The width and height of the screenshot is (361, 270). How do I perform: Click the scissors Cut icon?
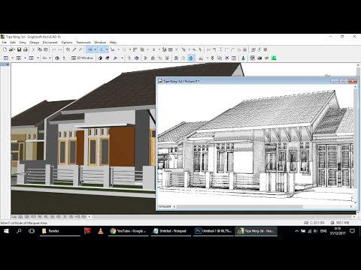(33, 49)
